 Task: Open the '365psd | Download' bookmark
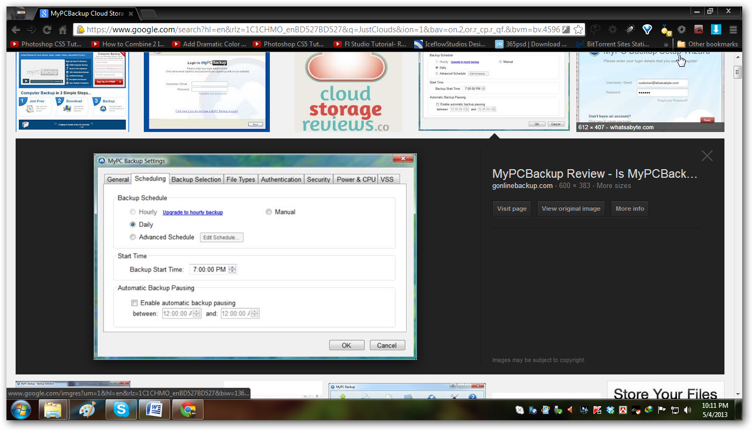[x=532, y=44]
